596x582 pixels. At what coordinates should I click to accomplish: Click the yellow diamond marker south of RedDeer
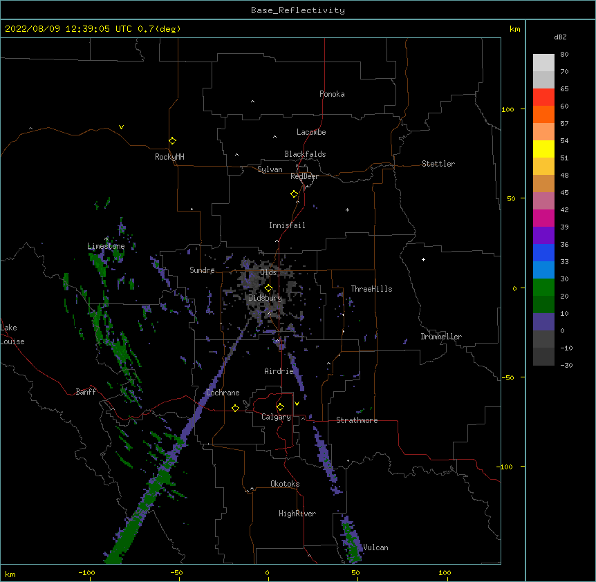point(295,194)
